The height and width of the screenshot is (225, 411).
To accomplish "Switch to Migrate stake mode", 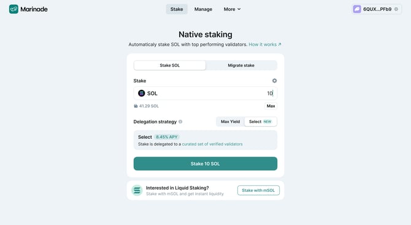I will 241,65.
